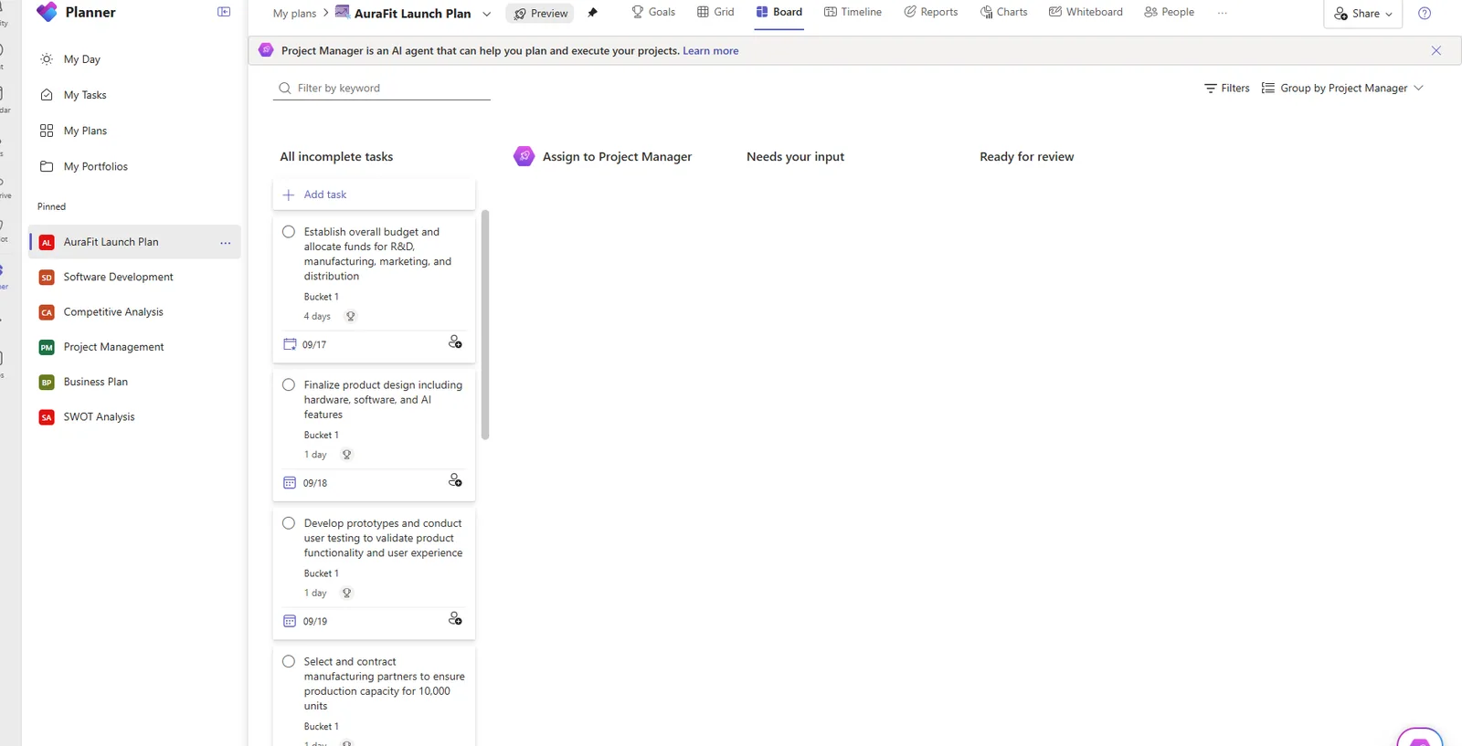Click trophy icon on Finalize product design card
The width and height of the screenshot is (1462, 746).
[x=346, y=455]
